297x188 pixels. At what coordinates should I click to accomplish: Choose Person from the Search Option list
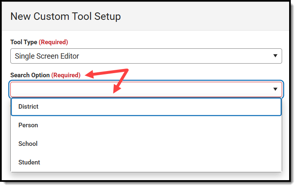[146, 125]
